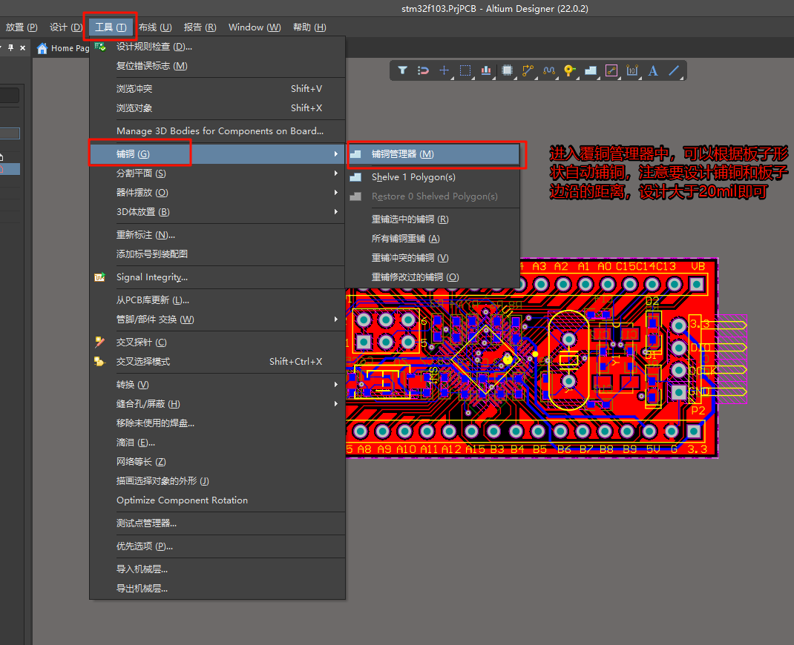Click the place polygon pour icon

click(x=591, y=70)
